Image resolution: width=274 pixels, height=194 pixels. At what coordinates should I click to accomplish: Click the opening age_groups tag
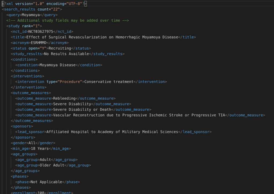(x=24, y=154)
